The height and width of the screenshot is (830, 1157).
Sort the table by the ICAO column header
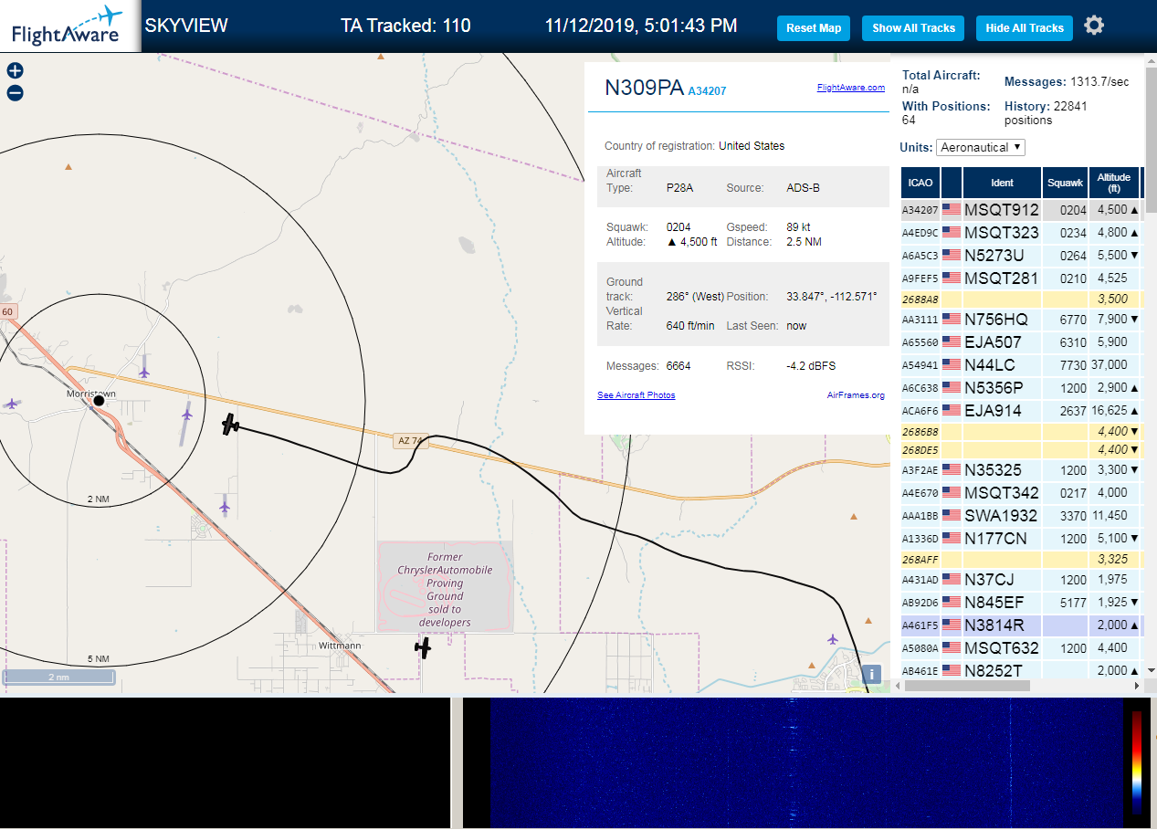click(x=920, y=183)
